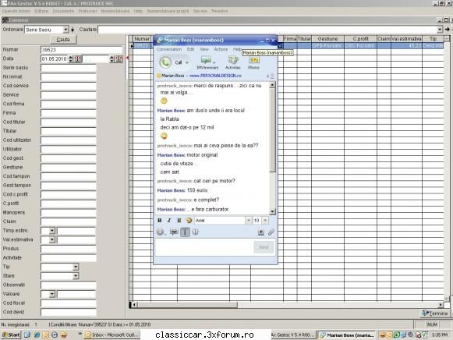
Task: Click the Cauta search button
Action: 63,40
